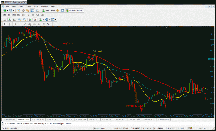Viewport: 216px width, 131px height.
Task: Toggle chart auto scroll
Action: (30, 20)
